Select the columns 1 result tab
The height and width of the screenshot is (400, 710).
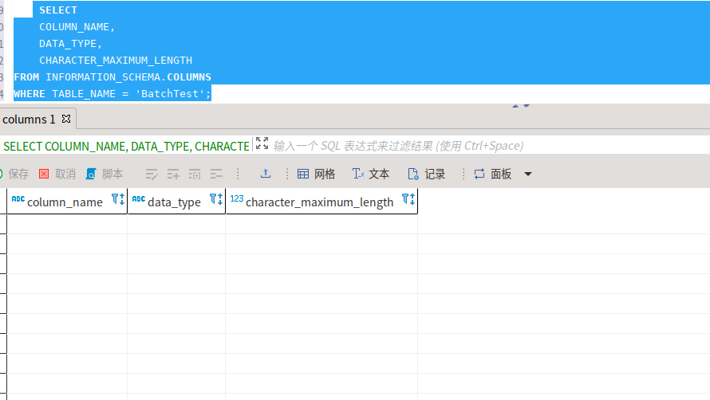30,120
